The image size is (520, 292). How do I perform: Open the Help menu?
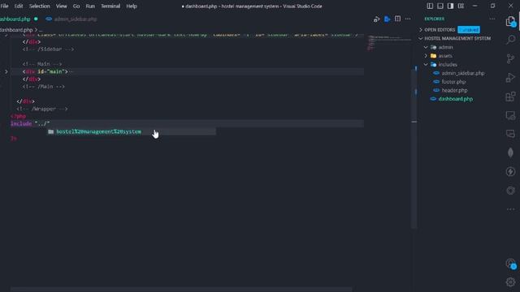click(132, 6)
